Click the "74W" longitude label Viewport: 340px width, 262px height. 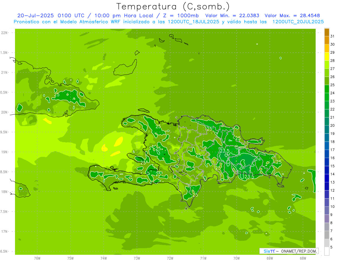(104, 258)
